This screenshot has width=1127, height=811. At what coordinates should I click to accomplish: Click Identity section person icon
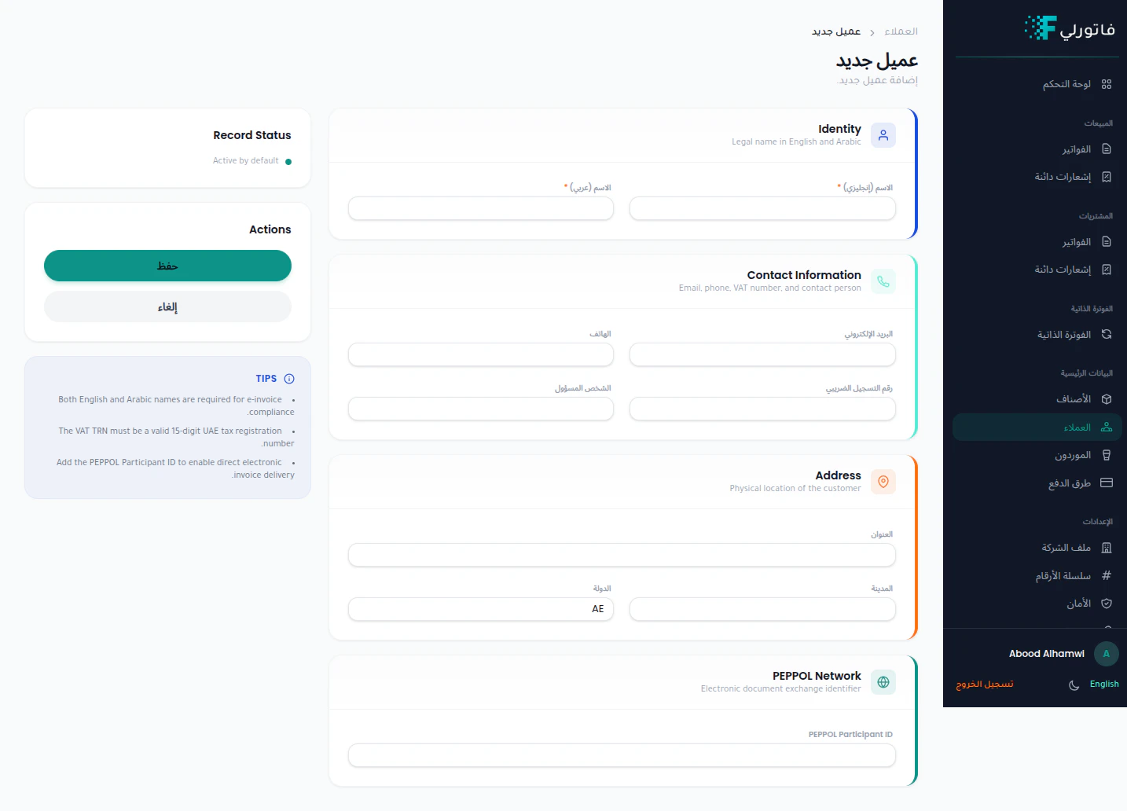883,135
